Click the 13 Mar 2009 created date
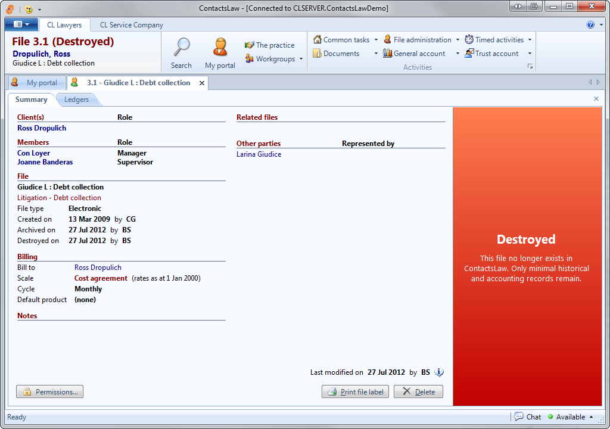The width and height of the screenshot is (610, 429). 89,219
